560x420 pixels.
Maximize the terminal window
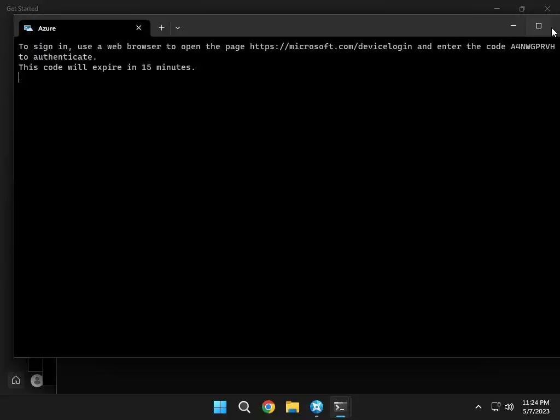[x=539, y=26]
